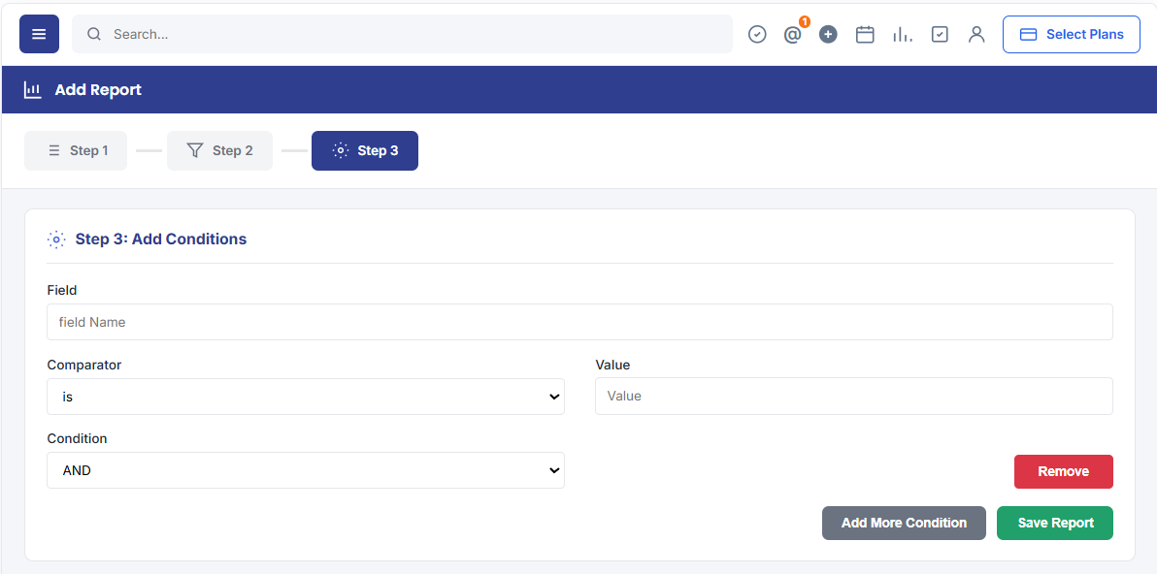Focus the field Name input box
This screenshot has height=574, width=1157.
(x=579, y=322)
